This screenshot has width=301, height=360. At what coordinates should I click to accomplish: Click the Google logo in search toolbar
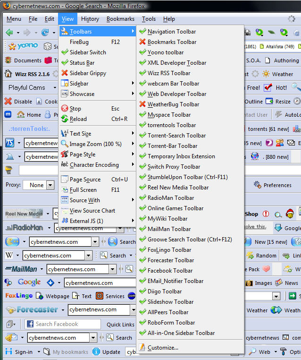click(x=29, y=283)
